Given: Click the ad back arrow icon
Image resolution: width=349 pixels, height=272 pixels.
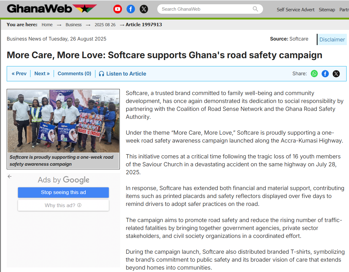Looking at the screenshot, I should coord(9,176).
